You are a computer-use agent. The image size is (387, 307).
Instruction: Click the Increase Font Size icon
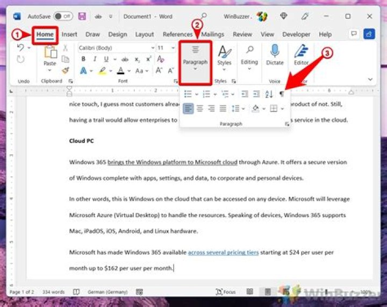159,71
